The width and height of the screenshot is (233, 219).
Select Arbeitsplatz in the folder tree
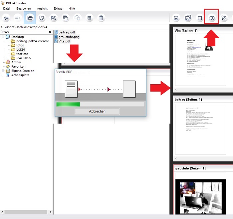tap(20, 75)
